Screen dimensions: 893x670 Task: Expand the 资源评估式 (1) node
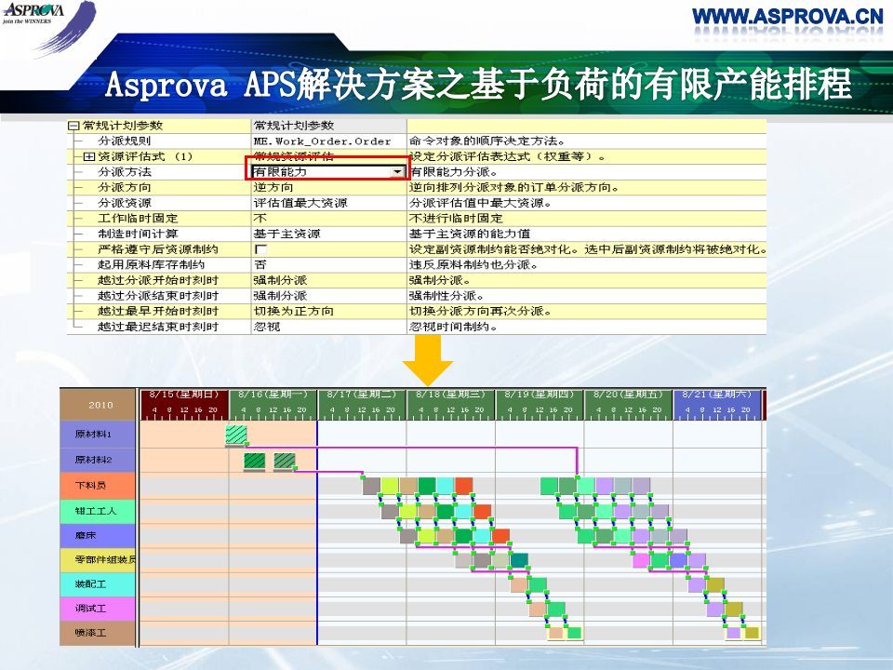[x=89, y=156]
